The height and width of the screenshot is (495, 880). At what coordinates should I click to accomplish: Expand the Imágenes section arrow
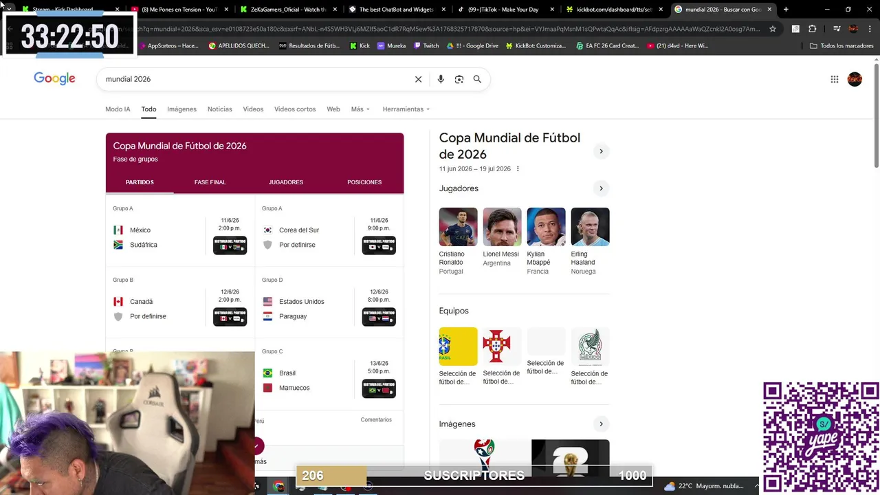point(601,424)
